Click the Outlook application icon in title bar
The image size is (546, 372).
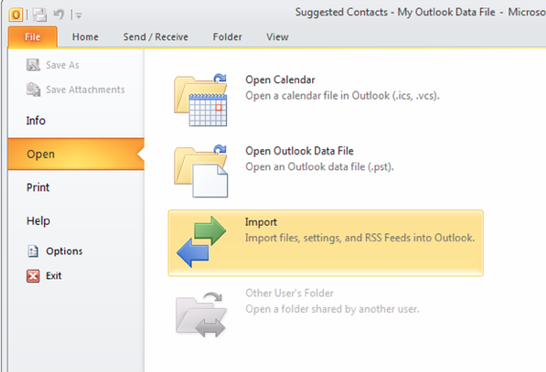[16, 15]
